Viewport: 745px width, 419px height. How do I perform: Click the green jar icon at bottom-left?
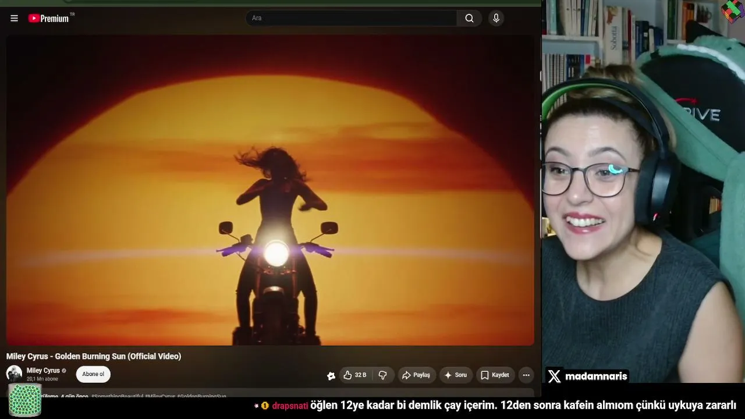(24, 400)
